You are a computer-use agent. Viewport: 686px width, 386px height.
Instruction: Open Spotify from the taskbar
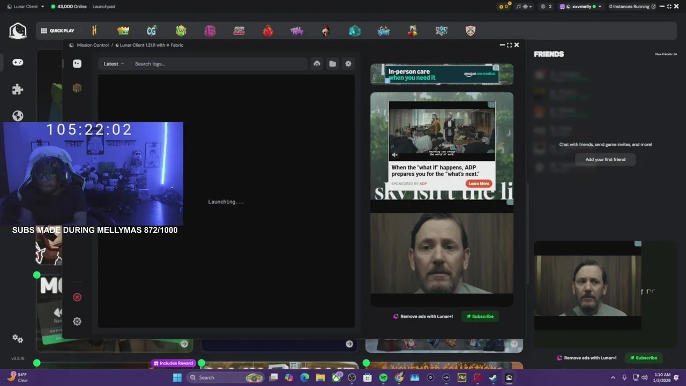point(383,377)
